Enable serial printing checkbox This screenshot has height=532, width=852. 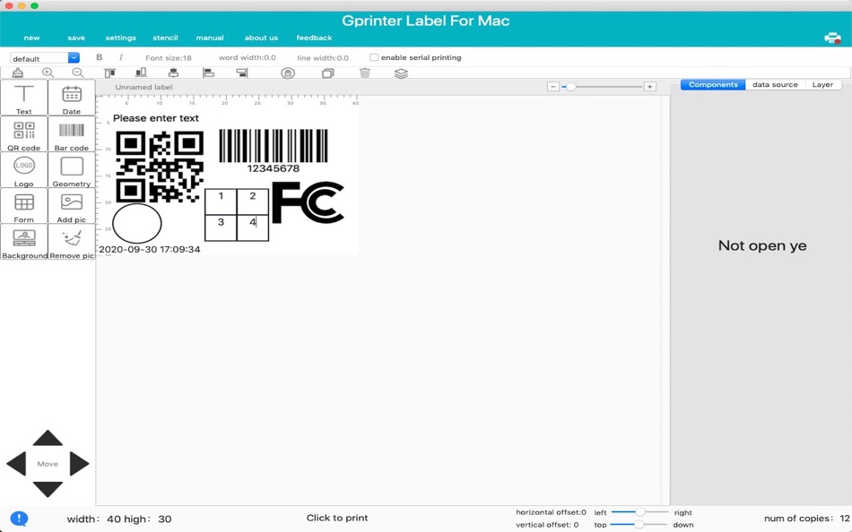tap(374, 57)
